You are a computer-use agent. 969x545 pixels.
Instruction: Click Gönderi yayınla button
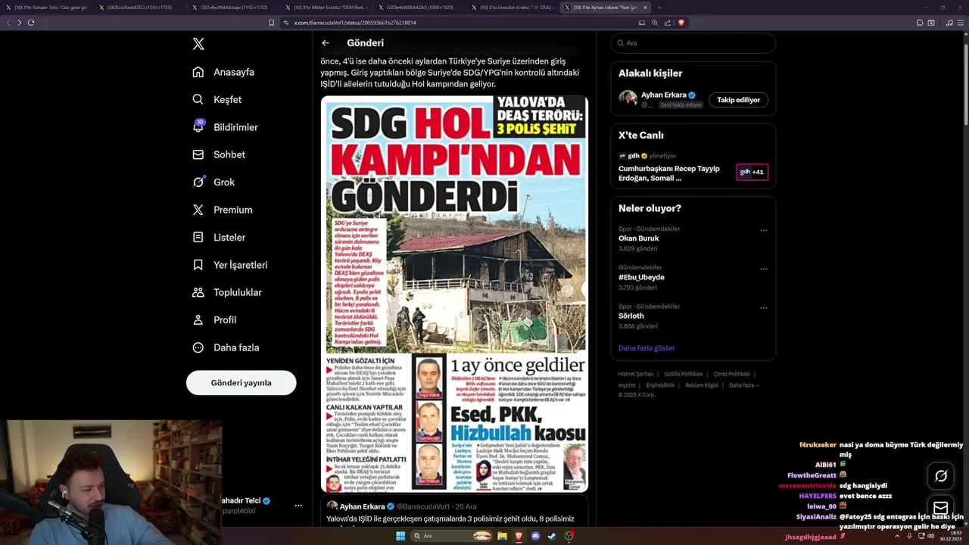pyautogui.click(x=241, y=382)
